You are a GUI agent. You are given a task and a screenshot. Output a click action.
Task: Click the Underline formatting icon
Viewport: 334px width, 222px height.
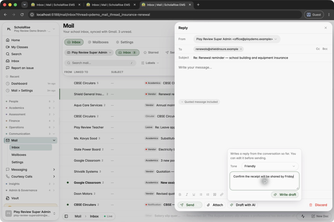pos(194,194)
